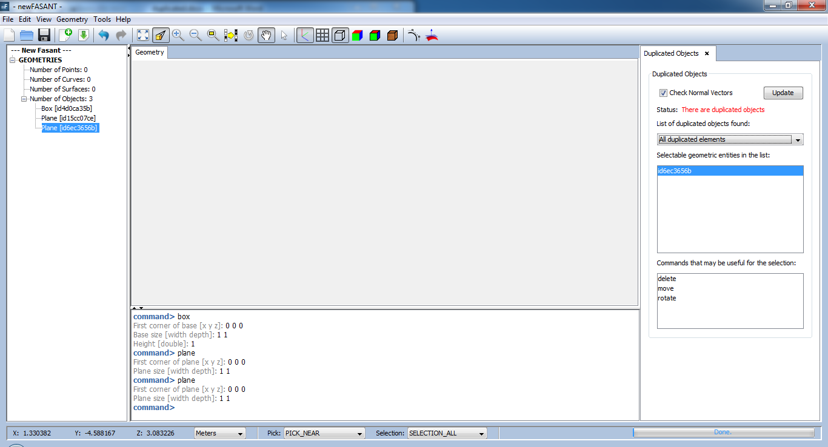The image size is (828, 447).
Task: Click the Update button
Action: click(x=783, y=93)
